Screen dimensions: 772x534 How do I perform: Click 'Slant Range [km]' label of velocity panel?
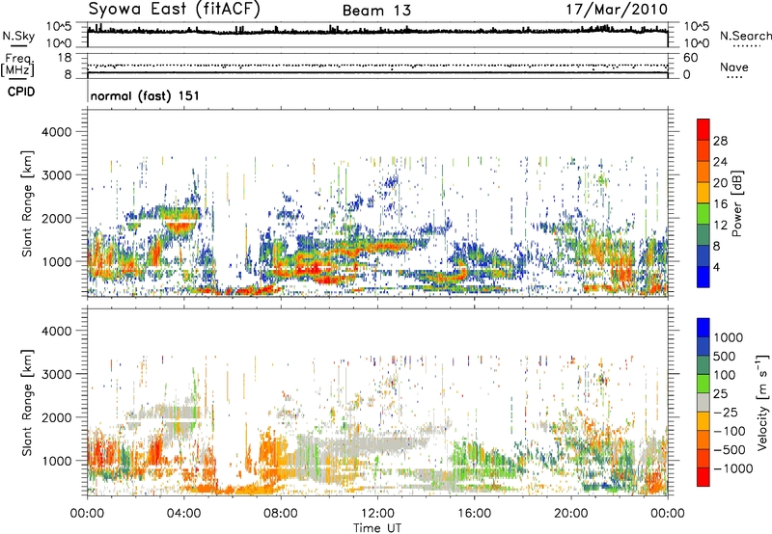[27, 402]
